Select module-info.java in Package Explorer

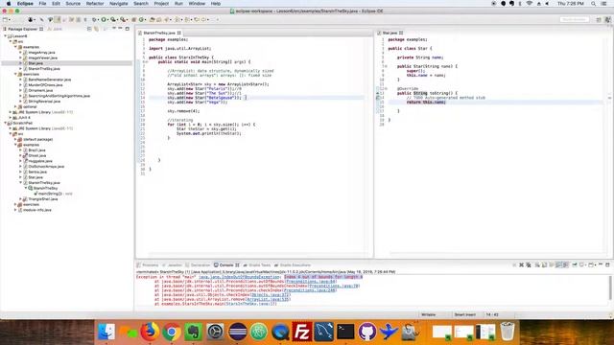tap(36, 210)
